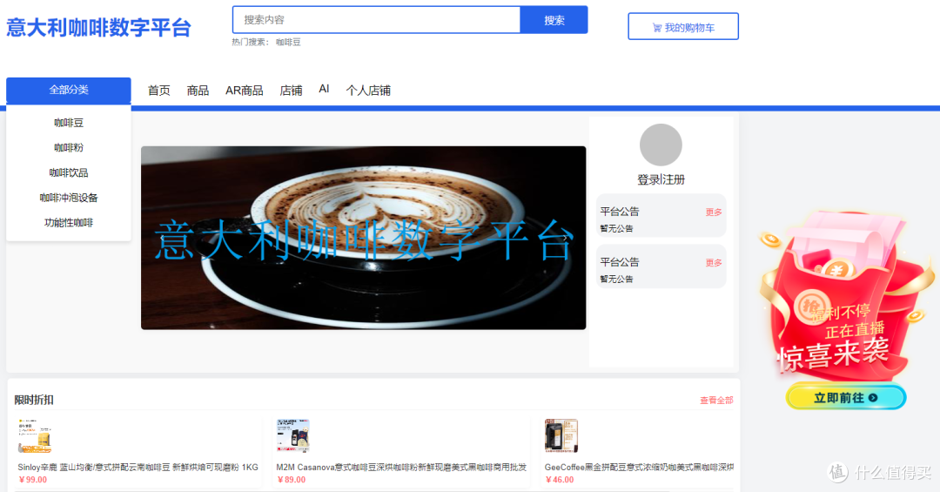
Task: Click the ¥46.00 price
Action: click(x=560, y=480)
